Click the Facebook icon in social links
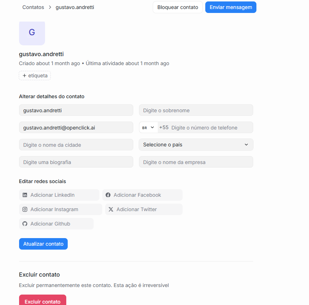The image size is (309, 305). [x=108, y=195]
